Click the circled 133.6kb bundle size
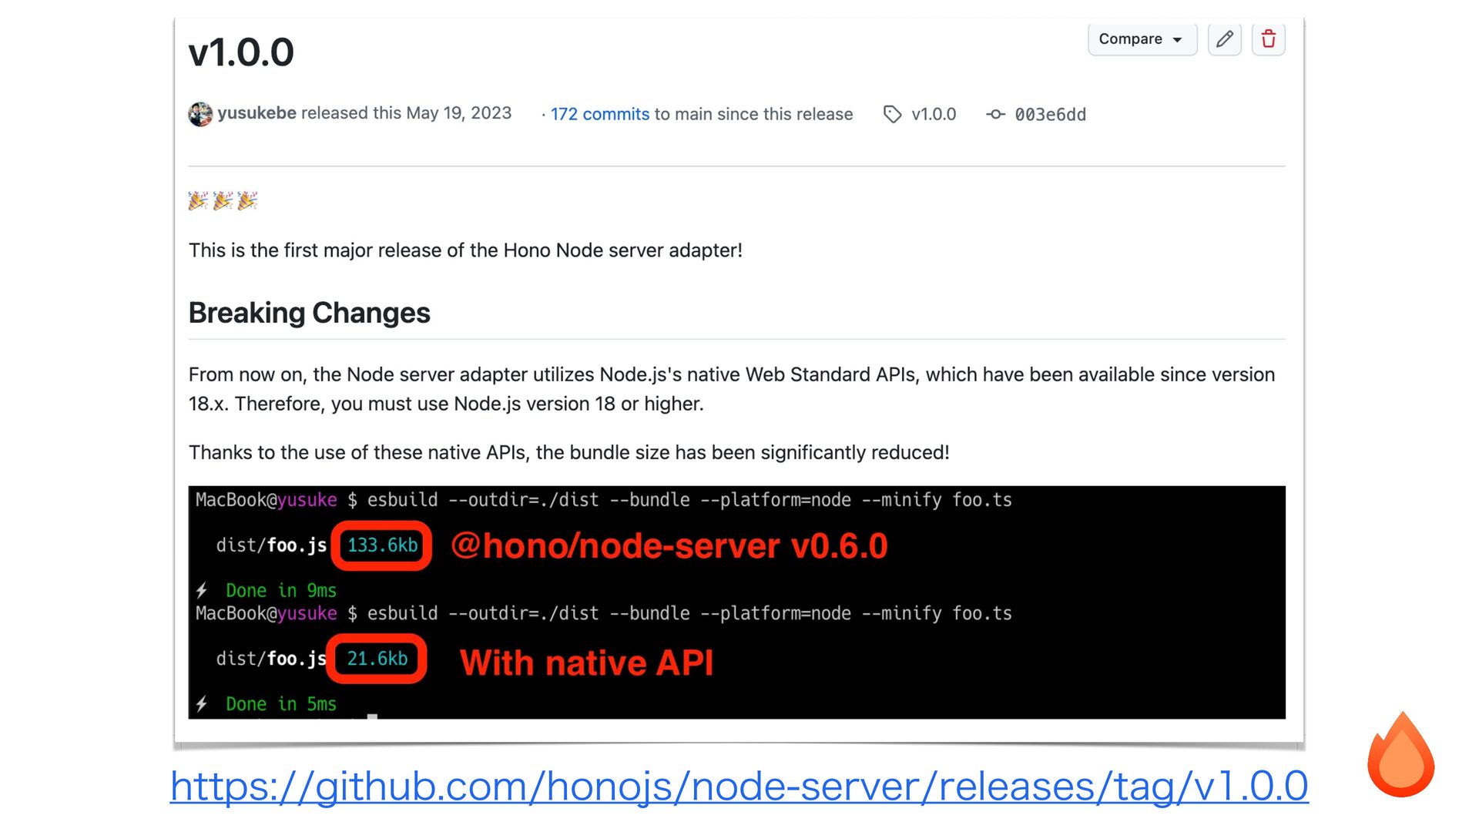 coord(382,545)
